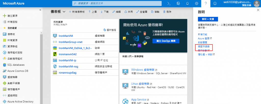The width and height of the screenshot is (261, 104).
Task: Open 虛擬網路 in the left sidebar
Action: click(12, 96)
